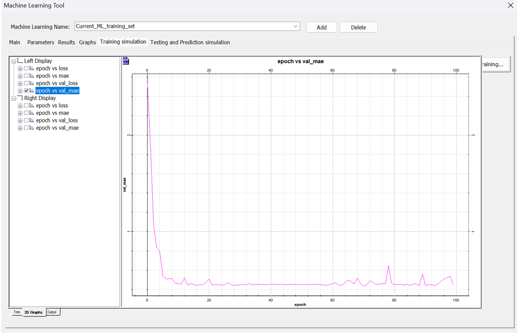Image resolution: width=517 pixels, height=333 pixels.
Task: Check 'epoch vs val_loss' under Right Display
Action: (x=26, y=120)
